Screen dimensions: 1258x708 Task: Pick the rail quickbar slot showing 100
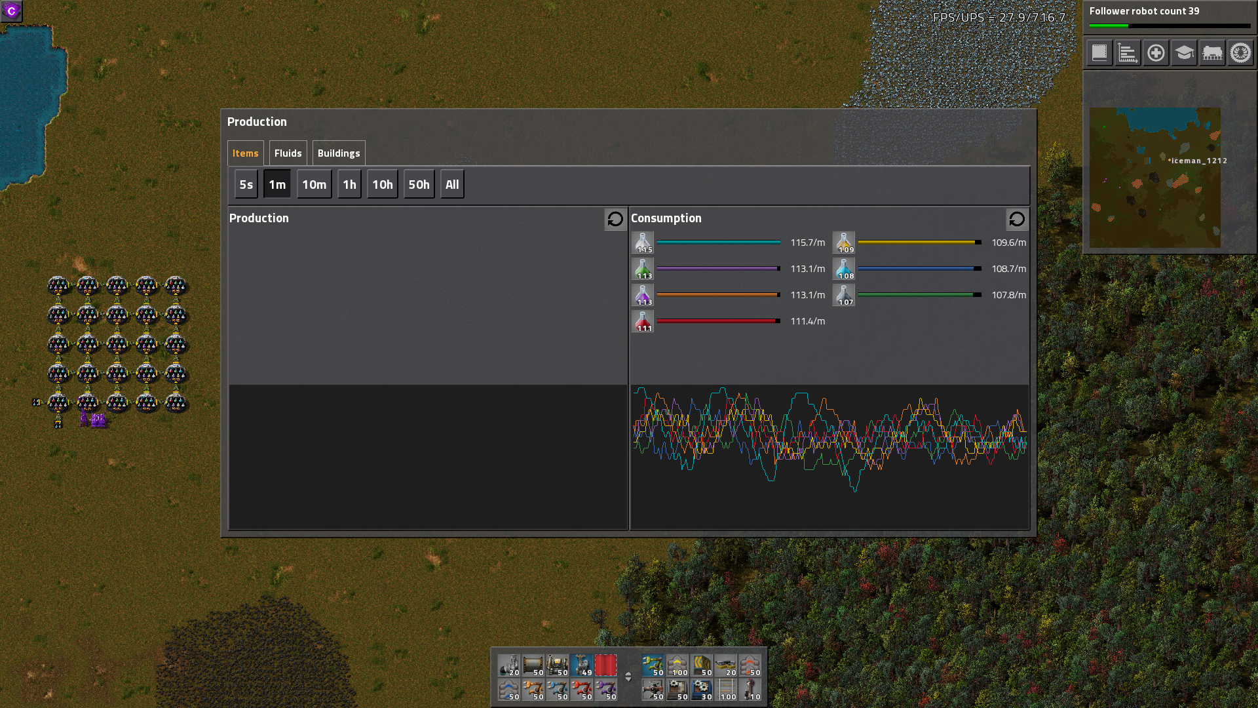click(x=726, y=690)
